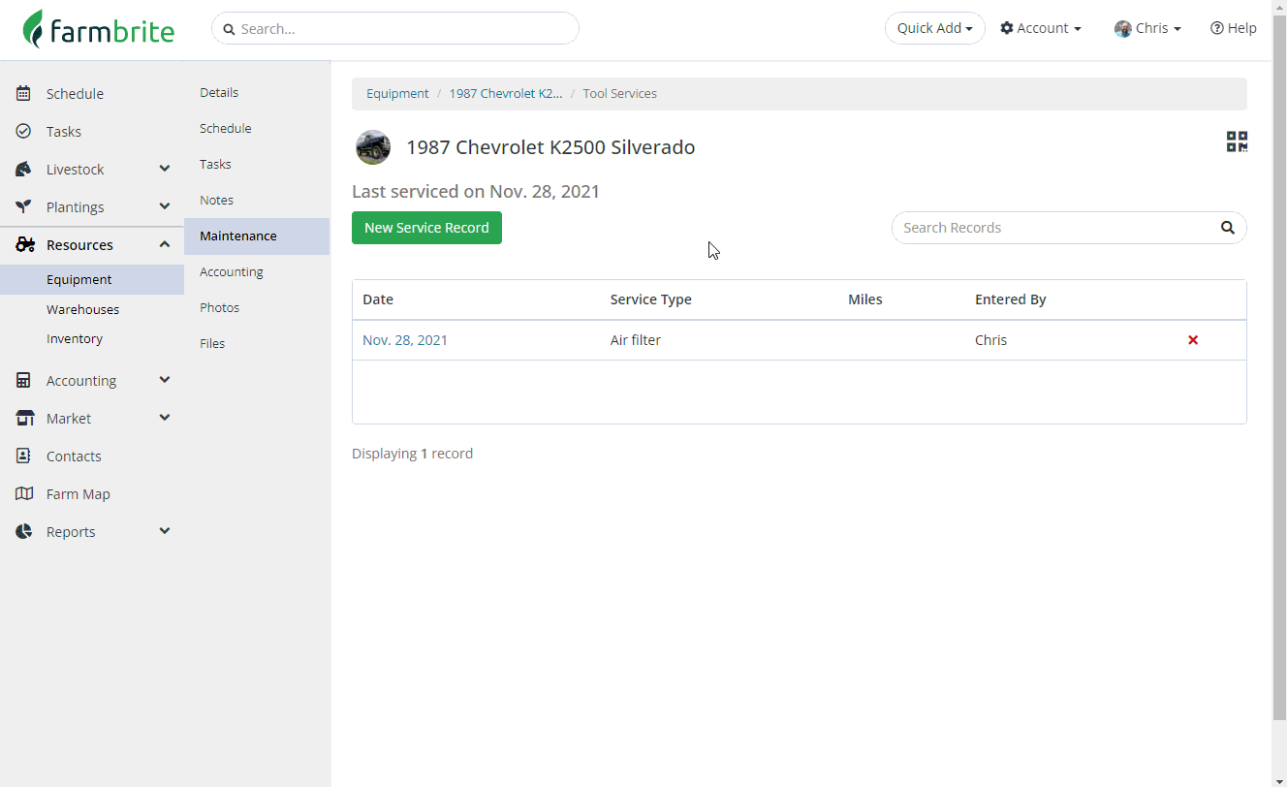The image size is (1287, 787).
Task: Click Chris's profile avatar in header
Action: [1123, 29]
